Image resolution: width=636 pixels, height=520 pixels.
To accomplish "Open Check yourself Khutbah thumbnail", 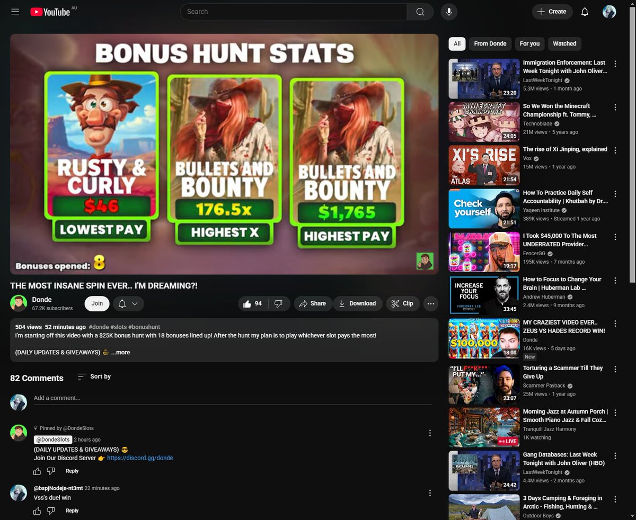I will click(x=484, y=209).
